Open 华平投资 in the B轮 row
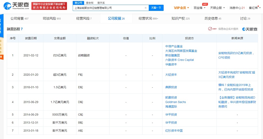Screen dimensions: 263x139 click(171, 123)
